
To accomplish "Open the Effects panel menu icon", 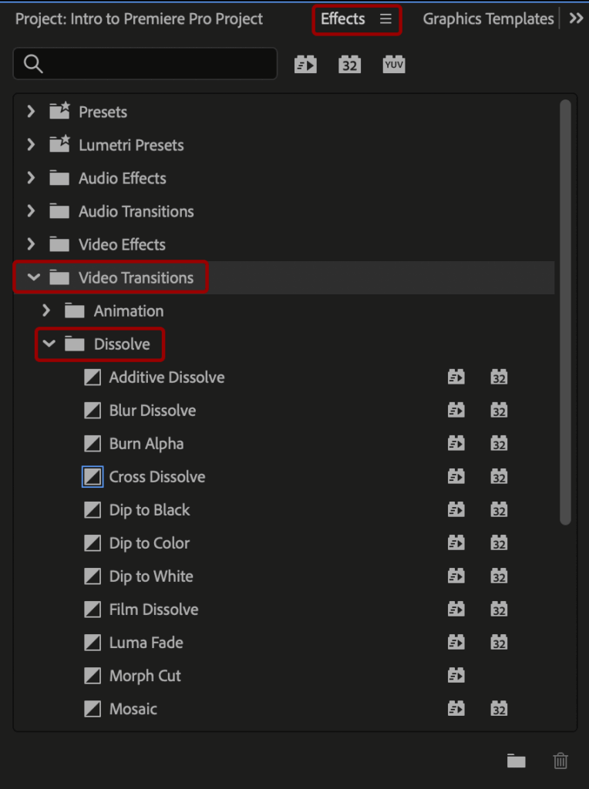I will tap(385, 19).
